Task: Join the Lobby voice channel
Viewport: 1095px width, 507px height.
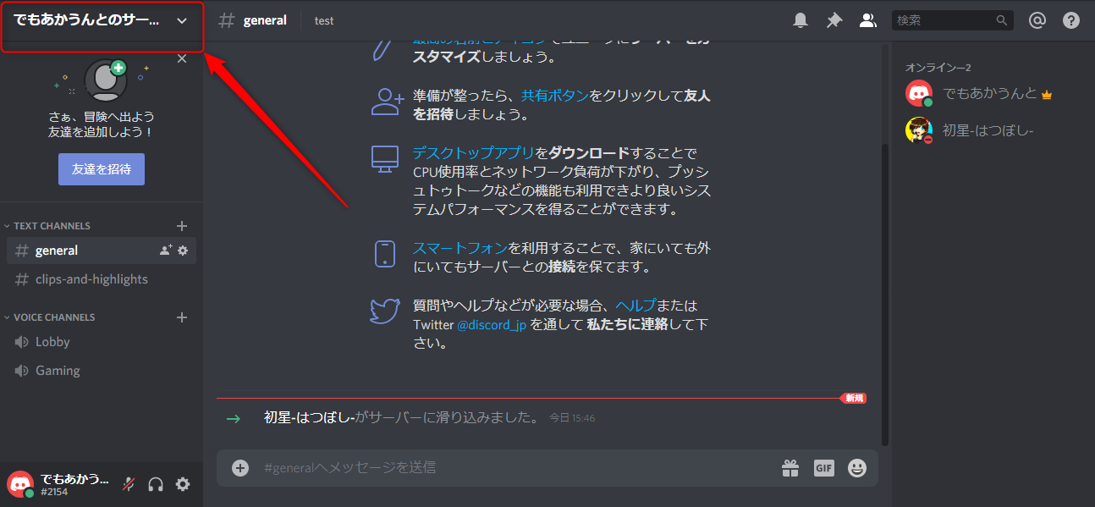Action: point(102,342)
